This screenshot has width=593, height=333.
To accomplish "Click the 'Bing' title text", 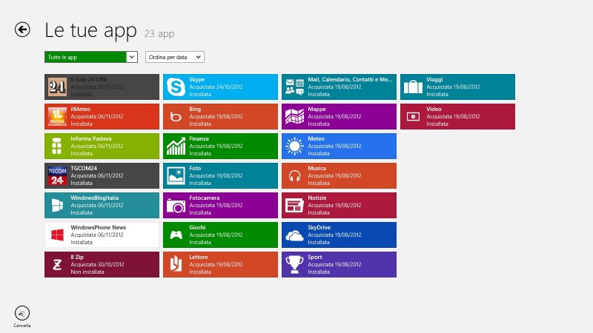I will (x=195, y=109).
